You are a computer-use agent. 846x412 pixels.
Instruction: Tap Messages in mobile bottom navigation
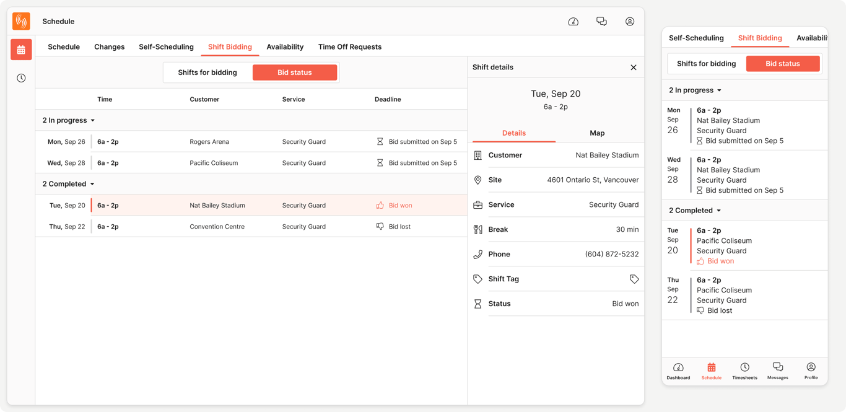[778, 371]
